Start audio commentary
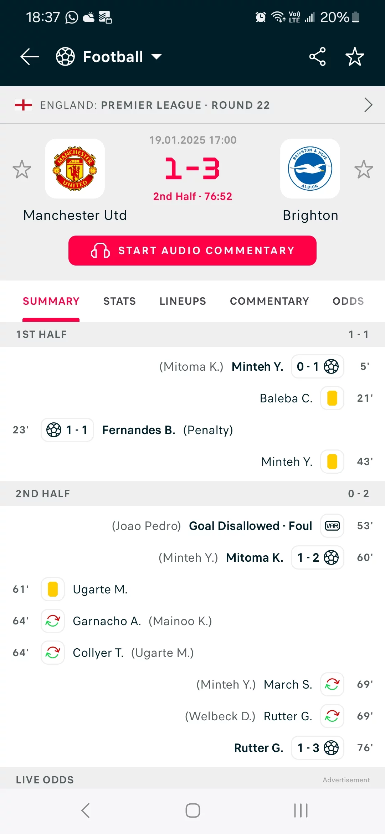Viewport: 385px width, 834px height. click(x=192, y=251)
